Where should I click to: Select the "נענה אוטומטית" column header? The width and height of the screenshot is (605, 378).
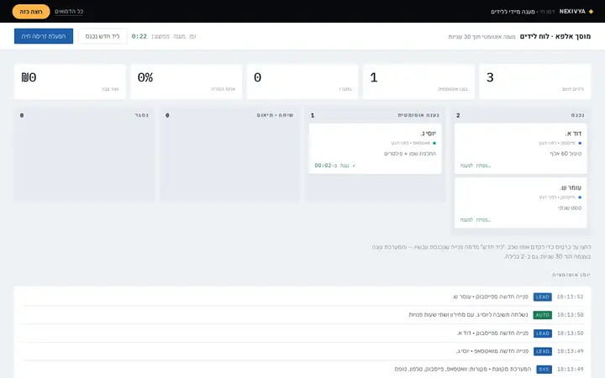(x=418, y=115)
